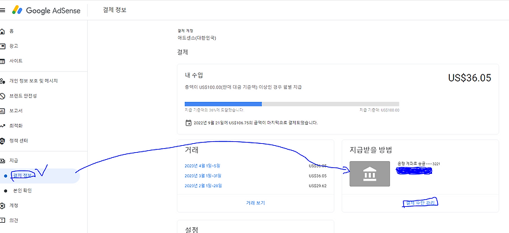Click the earnings threshold progress bar
The image size is (509, 233).
[292, 104]
